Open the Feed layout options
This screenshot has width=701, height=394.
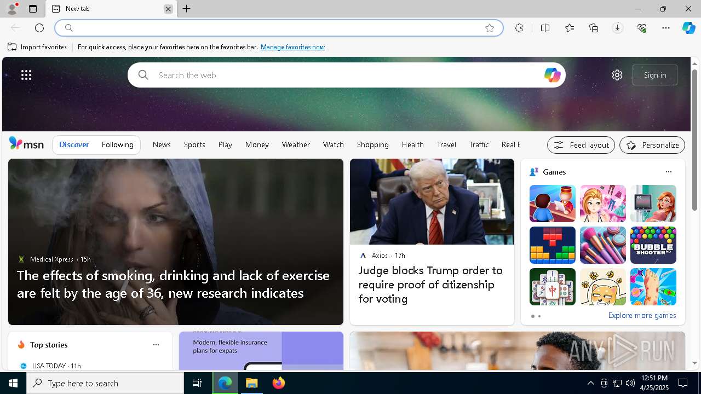(x=581, y=145)
